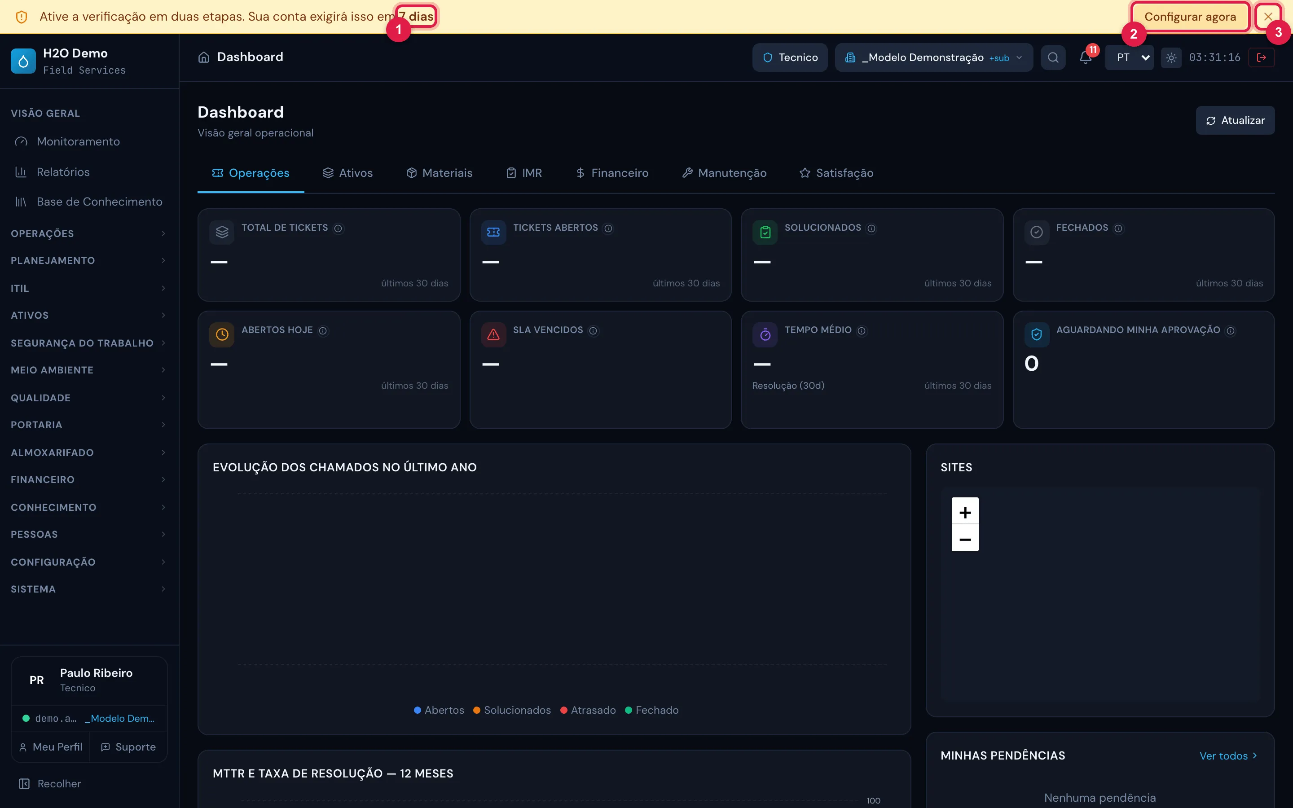Zoom out on the Sites map

[x=965, y=539]
